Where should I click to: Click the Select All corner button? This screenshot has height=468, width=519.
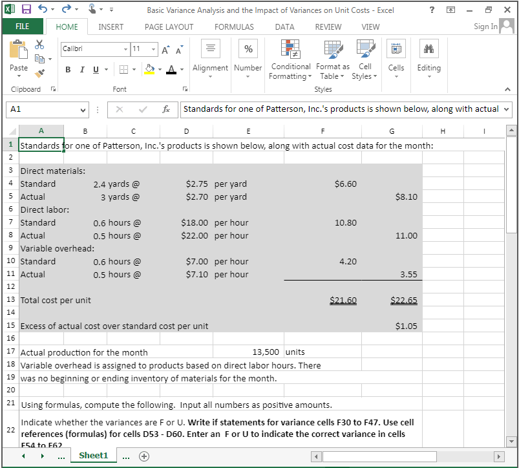pos(11,131)
